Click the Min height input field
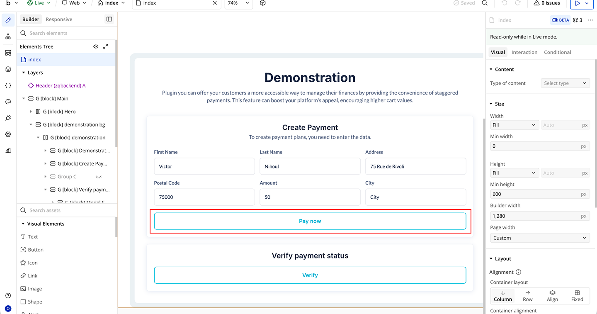The image size is (597, 314). tap(540, 194)
